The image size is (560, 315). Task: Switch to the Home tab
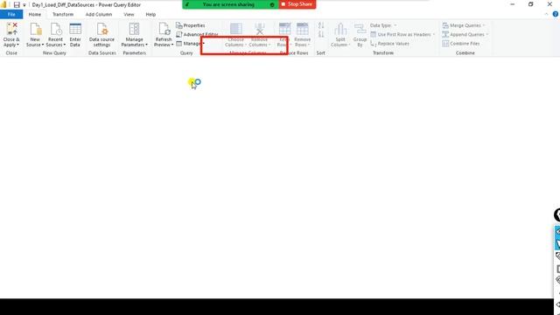click(35, 14)
